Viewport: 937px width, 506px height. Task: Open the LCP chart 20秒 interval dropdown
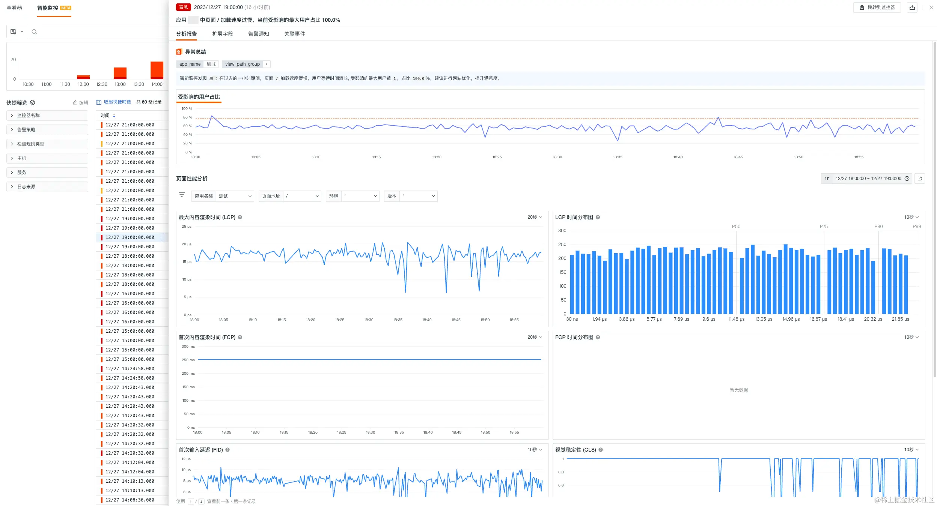coord(535,217)
